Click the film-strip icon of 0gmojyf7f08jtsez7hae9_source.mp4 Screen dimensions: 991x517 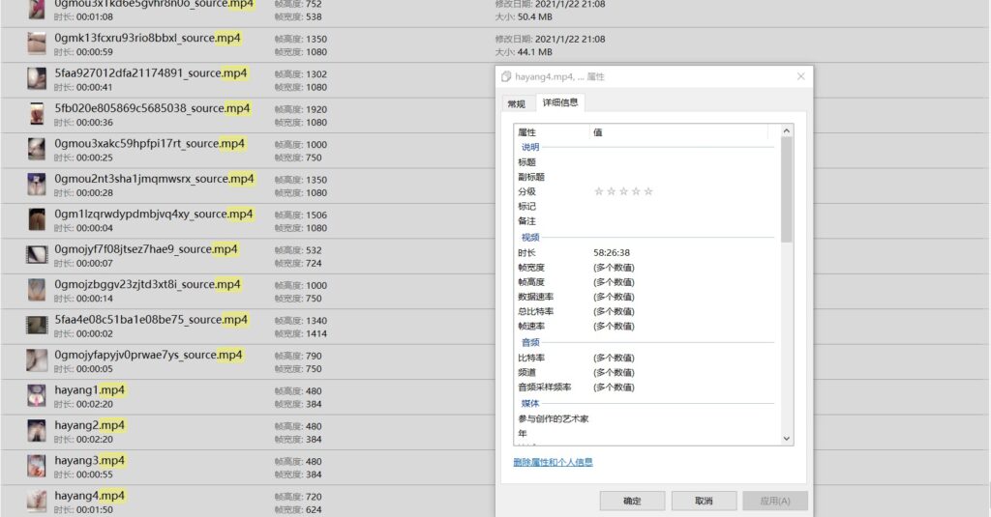[37, 255]
